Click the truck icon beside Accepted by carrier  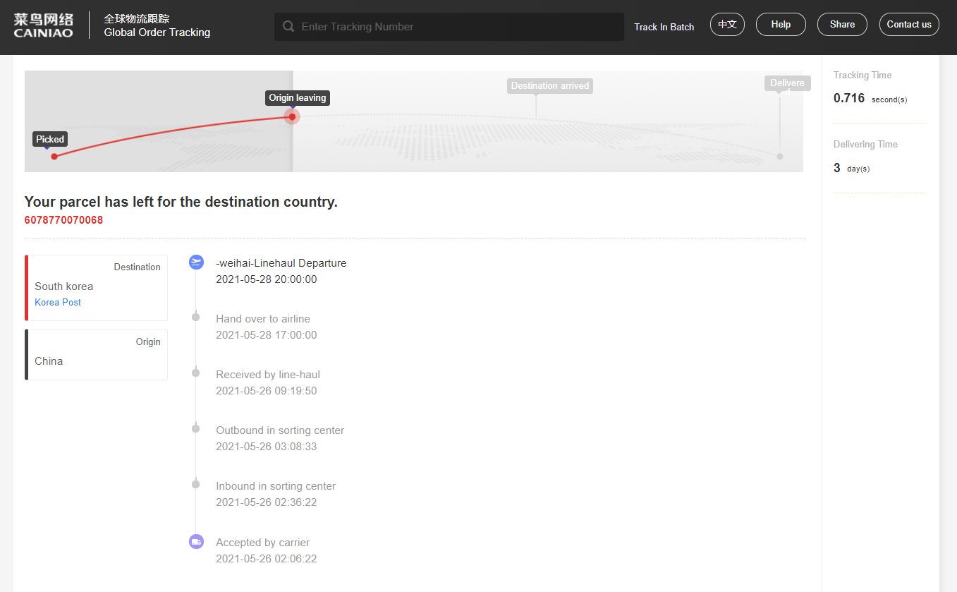tap(196, 542)
